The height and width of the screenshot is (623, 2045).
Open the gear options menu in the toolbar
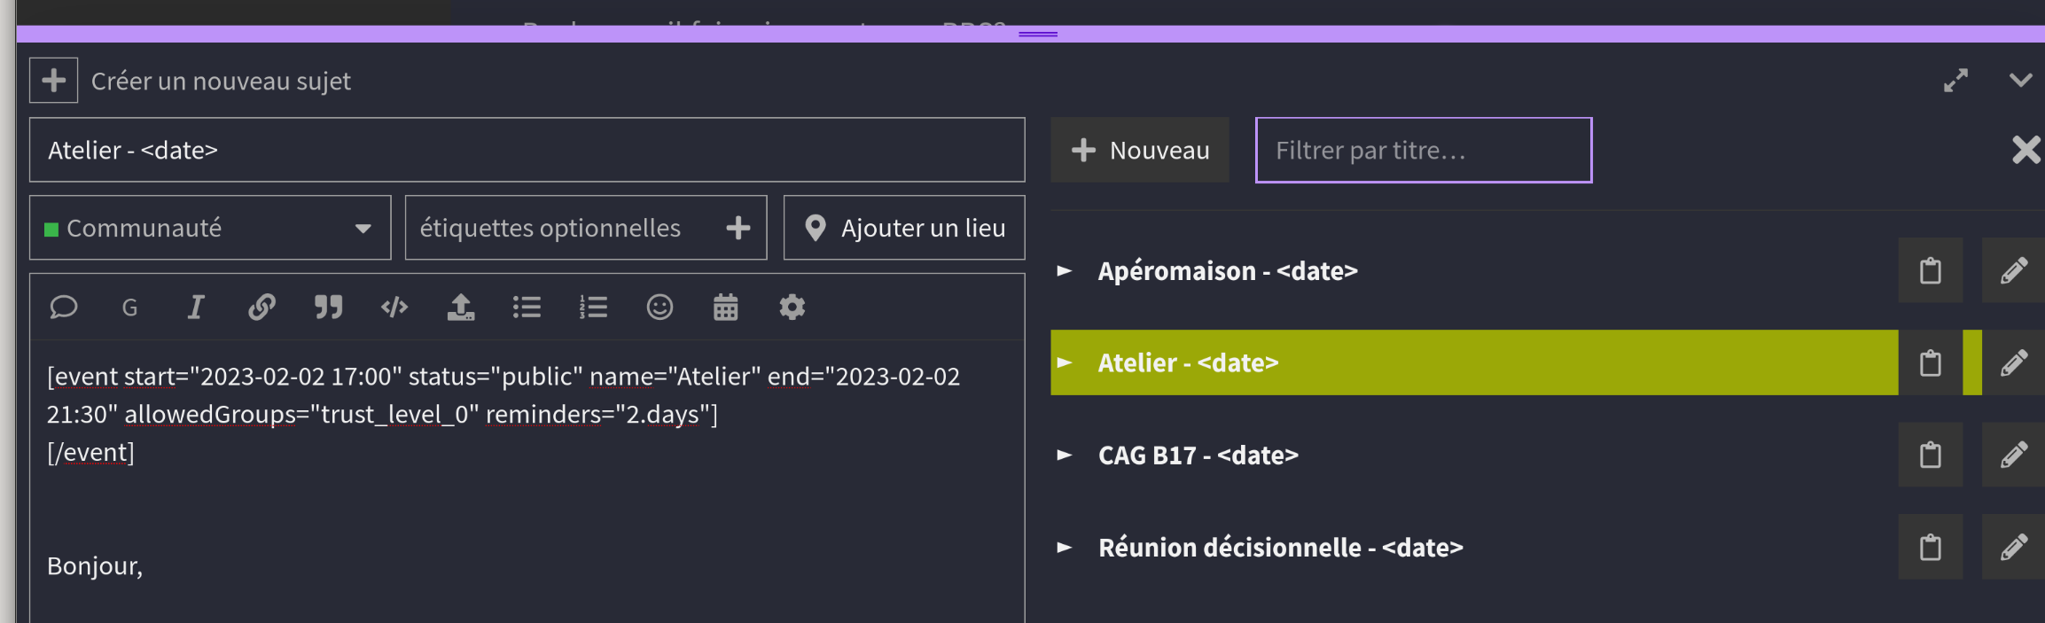pos(792,308)
